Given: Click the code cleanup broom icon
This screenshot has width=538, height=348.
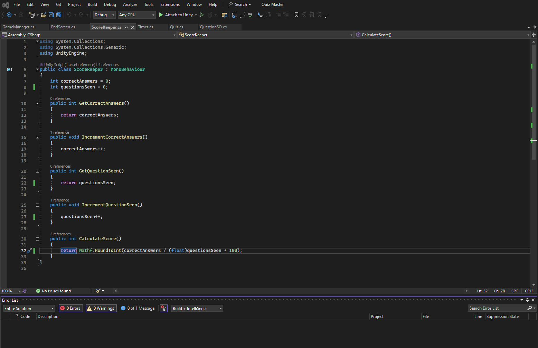Looking at the screenshot, I should point(98,291).
